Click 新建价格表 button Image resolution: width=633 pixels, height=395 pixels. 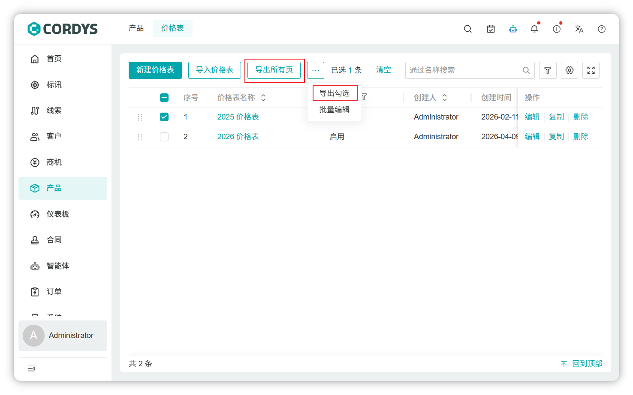click(155, 70)
